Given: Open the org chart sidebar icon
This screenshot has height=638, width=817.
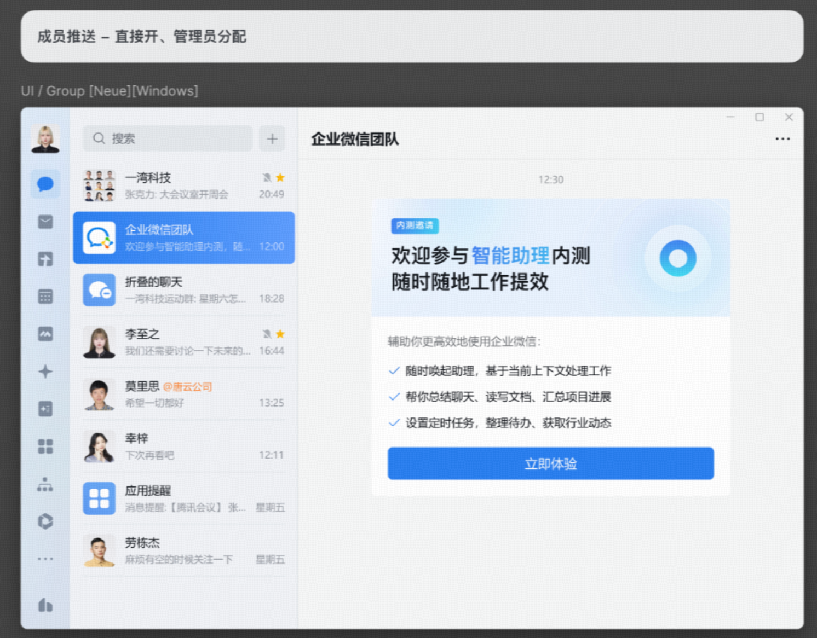Looking at the screenshot, I should 45,484.
